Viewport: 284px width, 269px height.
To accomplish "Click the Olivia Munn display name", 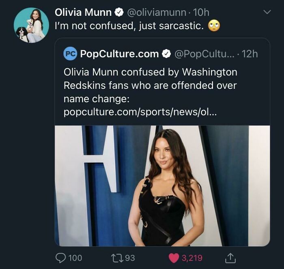I will [x=84, y=13].
